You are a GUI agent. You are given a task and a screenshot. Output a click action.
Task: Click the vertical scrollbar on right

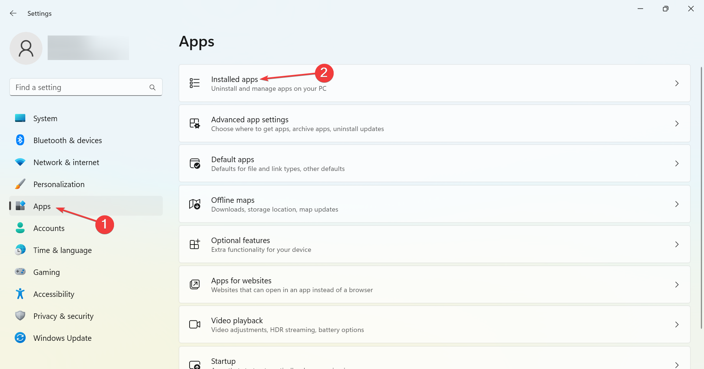701,198
